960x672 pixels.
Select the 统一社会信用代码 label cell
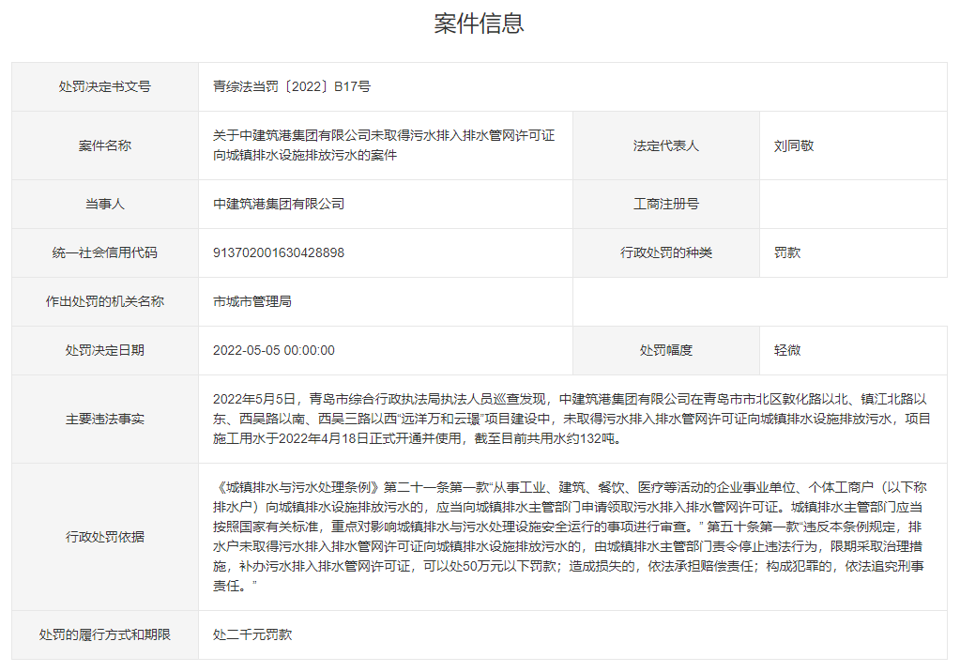[x=105, y=253]
